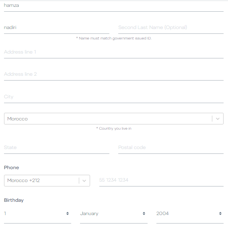
Task: Click the Address line 2 field
Action: [x=114, y=75]
